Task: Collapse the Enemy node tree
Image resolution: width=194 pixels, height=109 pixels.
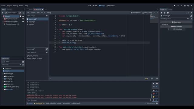Action: point(2,16)
